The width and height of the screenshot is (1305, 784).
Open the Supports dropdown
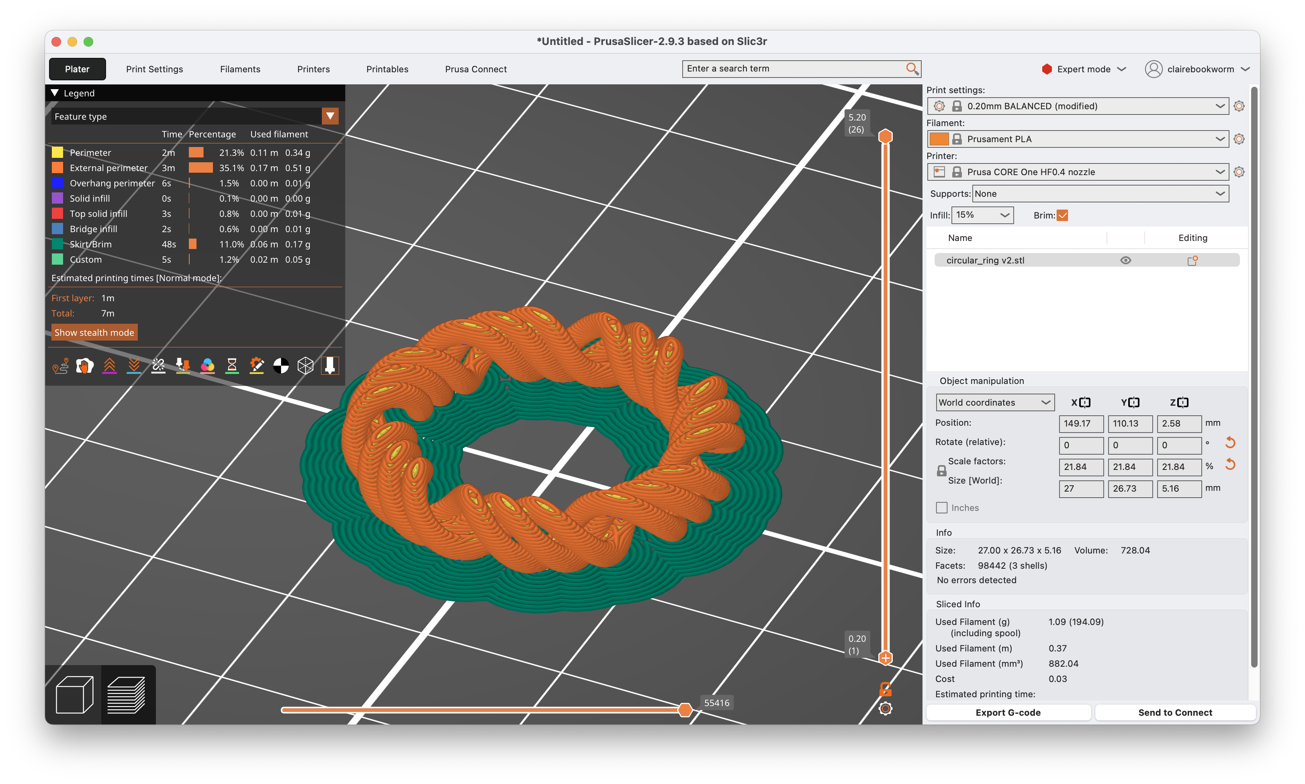click(1099, 193)
